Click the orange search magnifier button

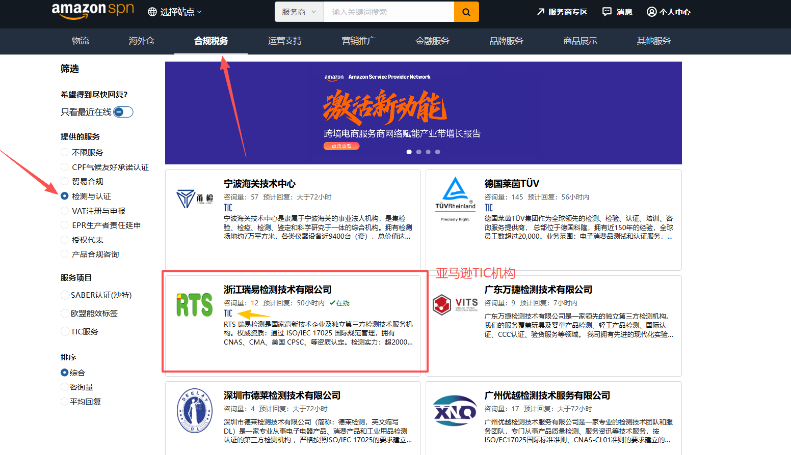466,12
